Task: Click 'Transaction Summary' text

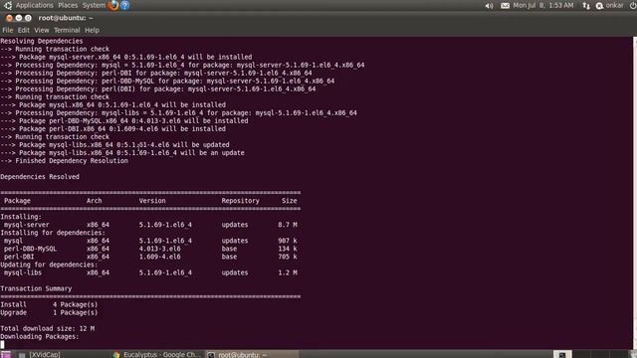Action: pyautogui.click(x=36, y=288)
